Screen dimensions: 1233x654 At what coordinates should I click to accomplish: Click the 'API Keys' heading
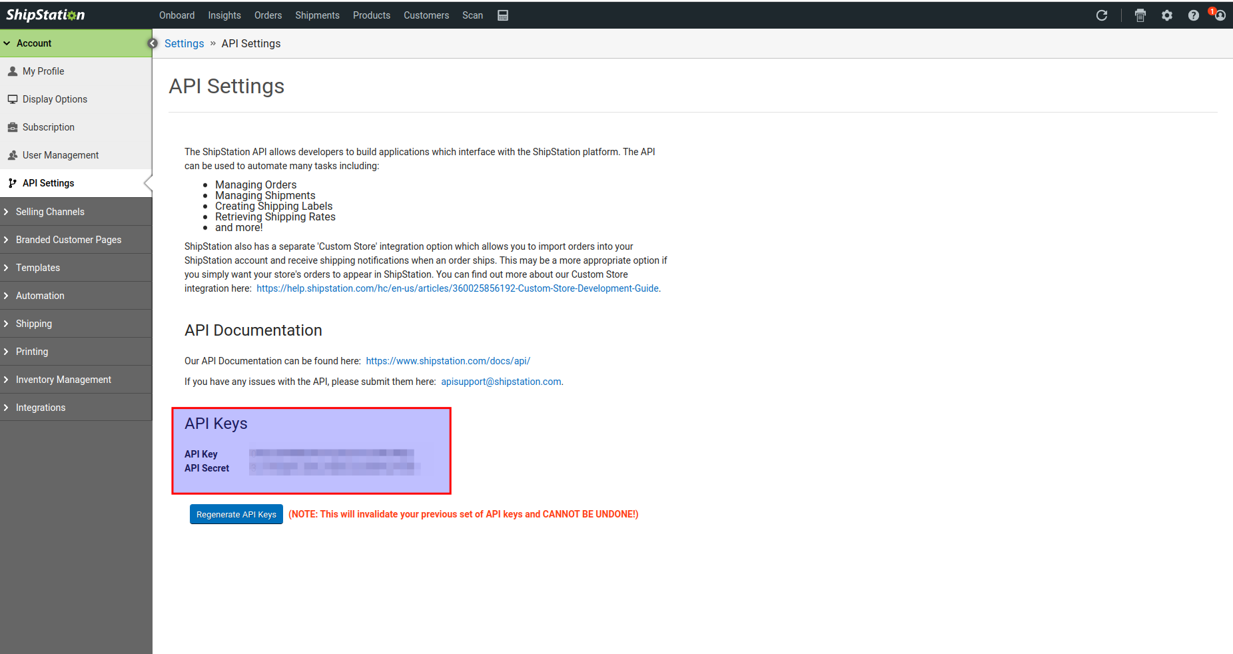216,424
